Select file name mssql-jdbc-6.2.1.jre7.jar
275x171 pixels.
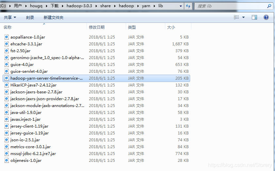33,153
